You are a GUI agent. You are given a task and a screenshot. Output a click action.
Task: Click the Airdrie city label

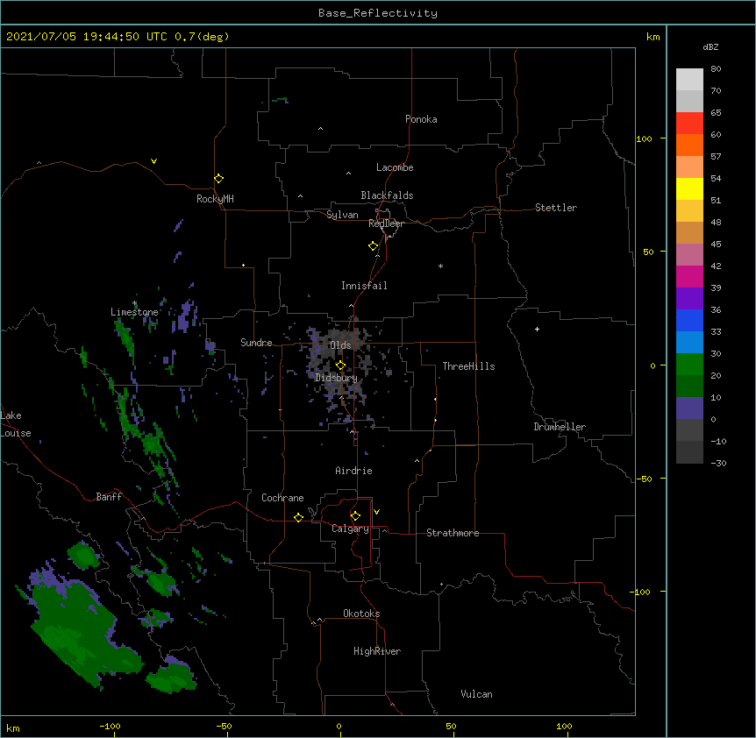(x=353, y=471)
